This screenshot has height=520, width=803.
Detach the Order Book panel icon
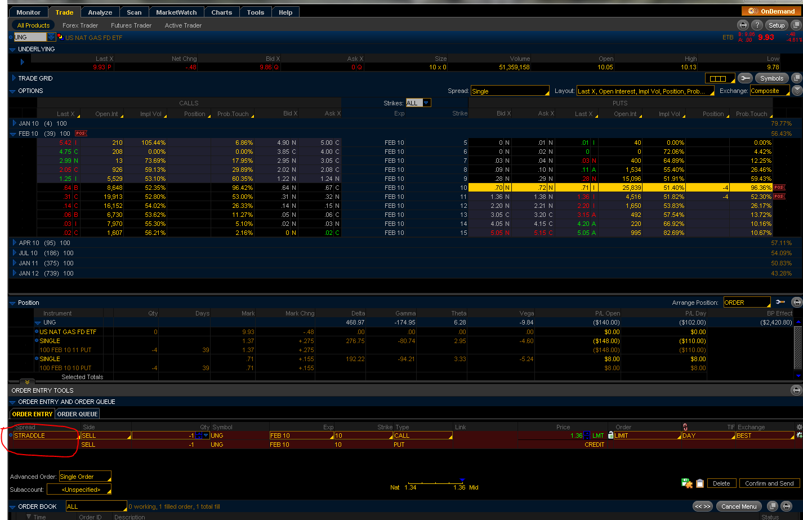click(x=773, y=506)
